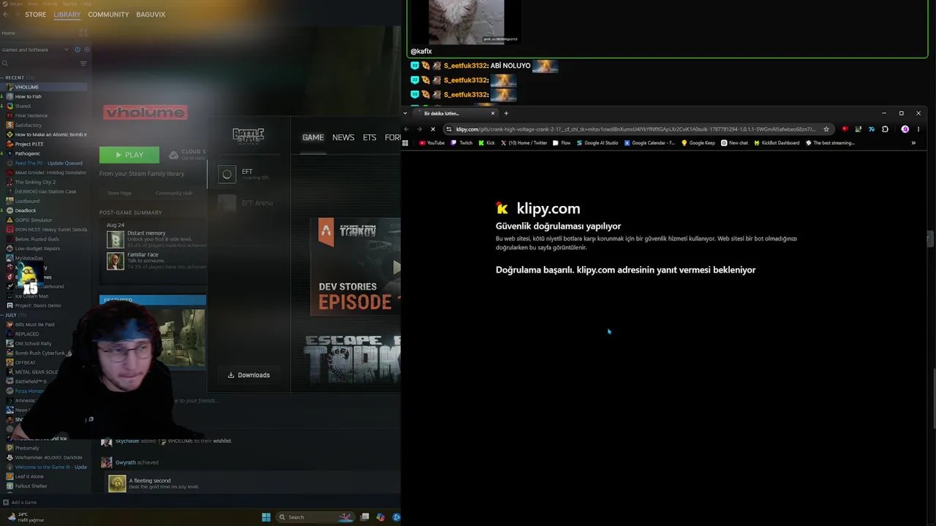Select Lootbound in the library list
The width and height of the screenshot is (936, 526).
point(27,201)
